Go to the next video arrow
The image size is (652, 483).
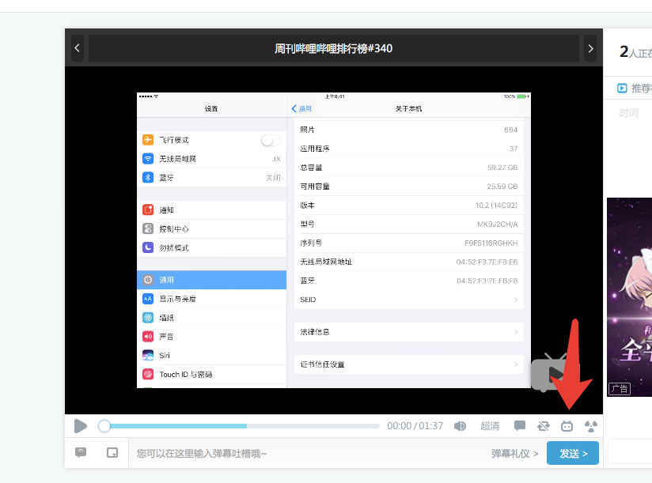[x=590, y=48]
